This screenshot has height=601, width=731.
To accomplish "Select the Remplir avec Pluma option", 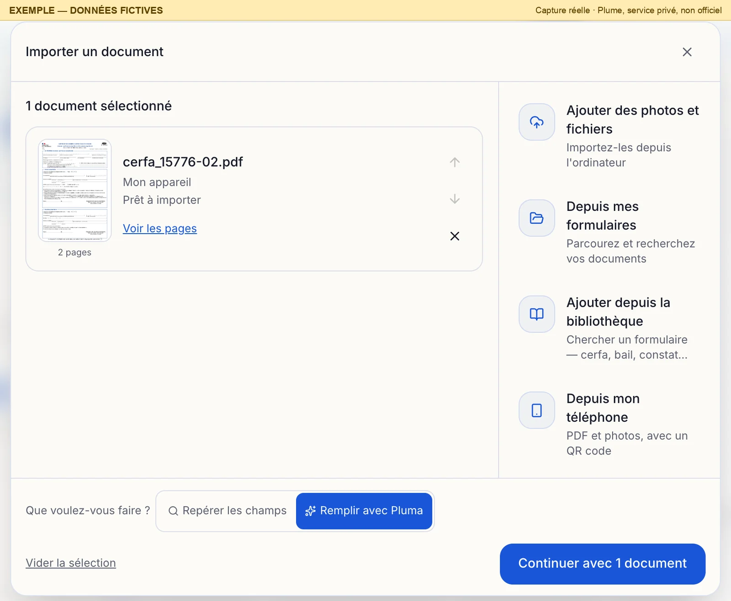I will click(x=364, y=511).
